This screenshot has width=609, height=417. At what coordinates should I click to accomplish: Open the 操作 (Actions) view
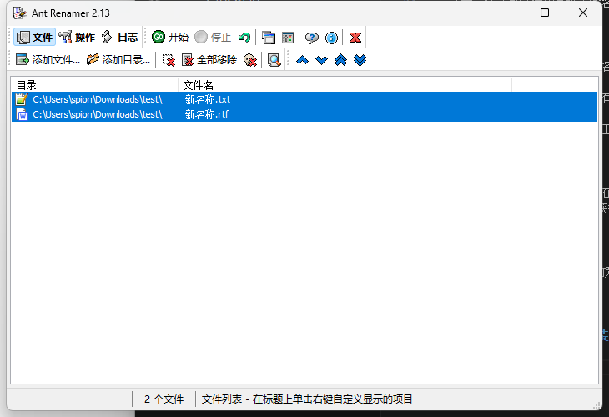coord(77,37)
